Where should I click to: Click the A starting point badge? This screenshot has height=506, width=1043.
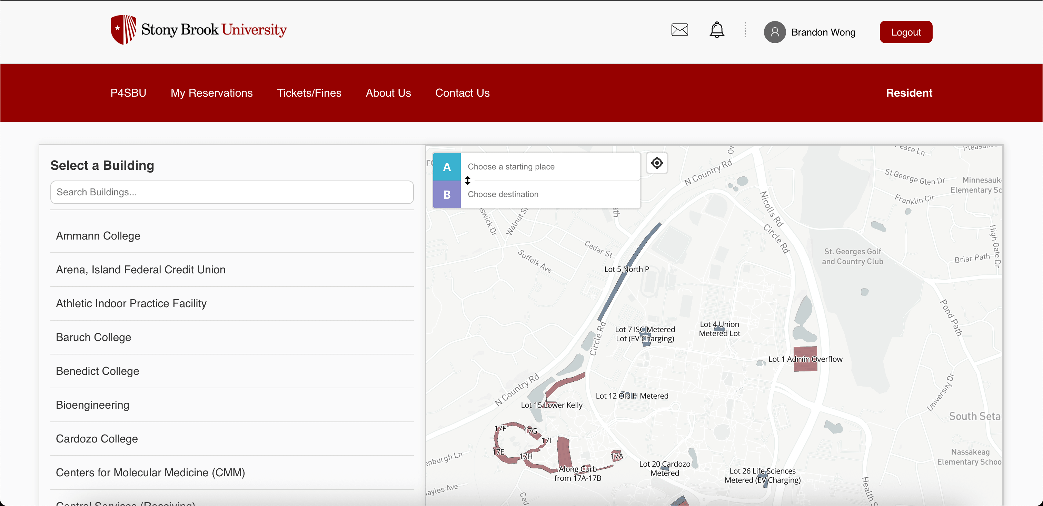tap(447, 166)
